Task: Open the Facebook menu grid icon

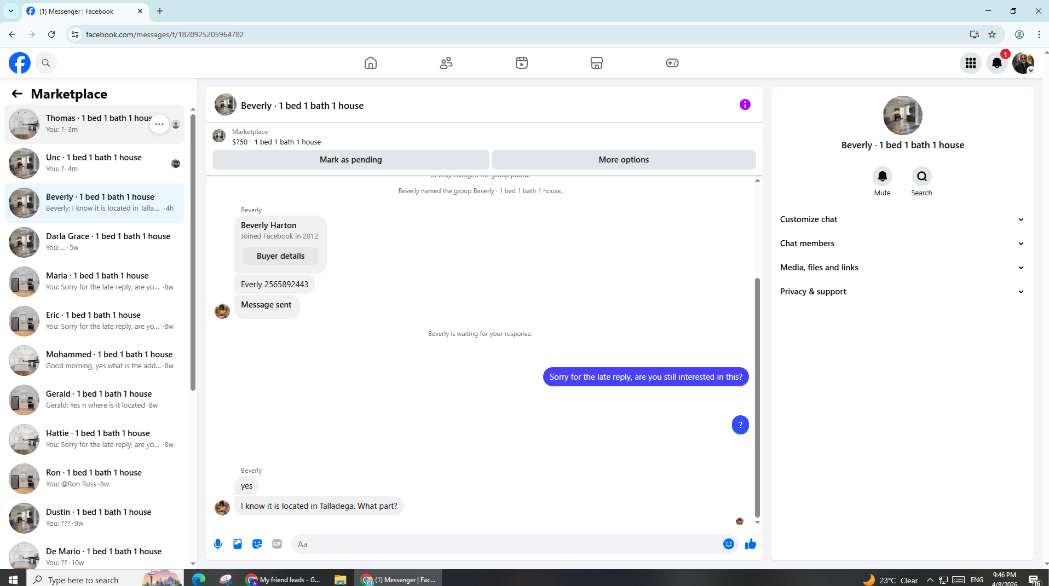Action: pos(971,63)
